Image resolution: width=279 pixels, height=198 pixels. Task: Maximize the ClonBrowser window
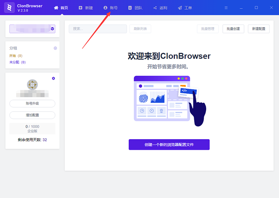tap(256, 7)
